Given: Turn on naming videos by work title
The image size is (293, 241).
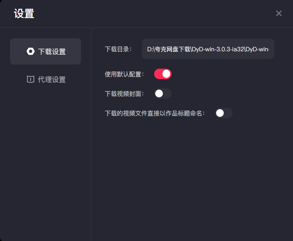Looking at the screenshot, I should pyautogui.click(x=224, y=113).
